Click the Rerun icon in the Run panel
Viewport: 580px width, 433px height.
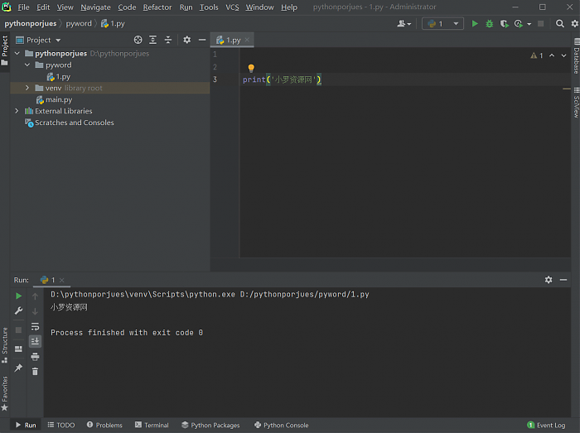(18, 296)
